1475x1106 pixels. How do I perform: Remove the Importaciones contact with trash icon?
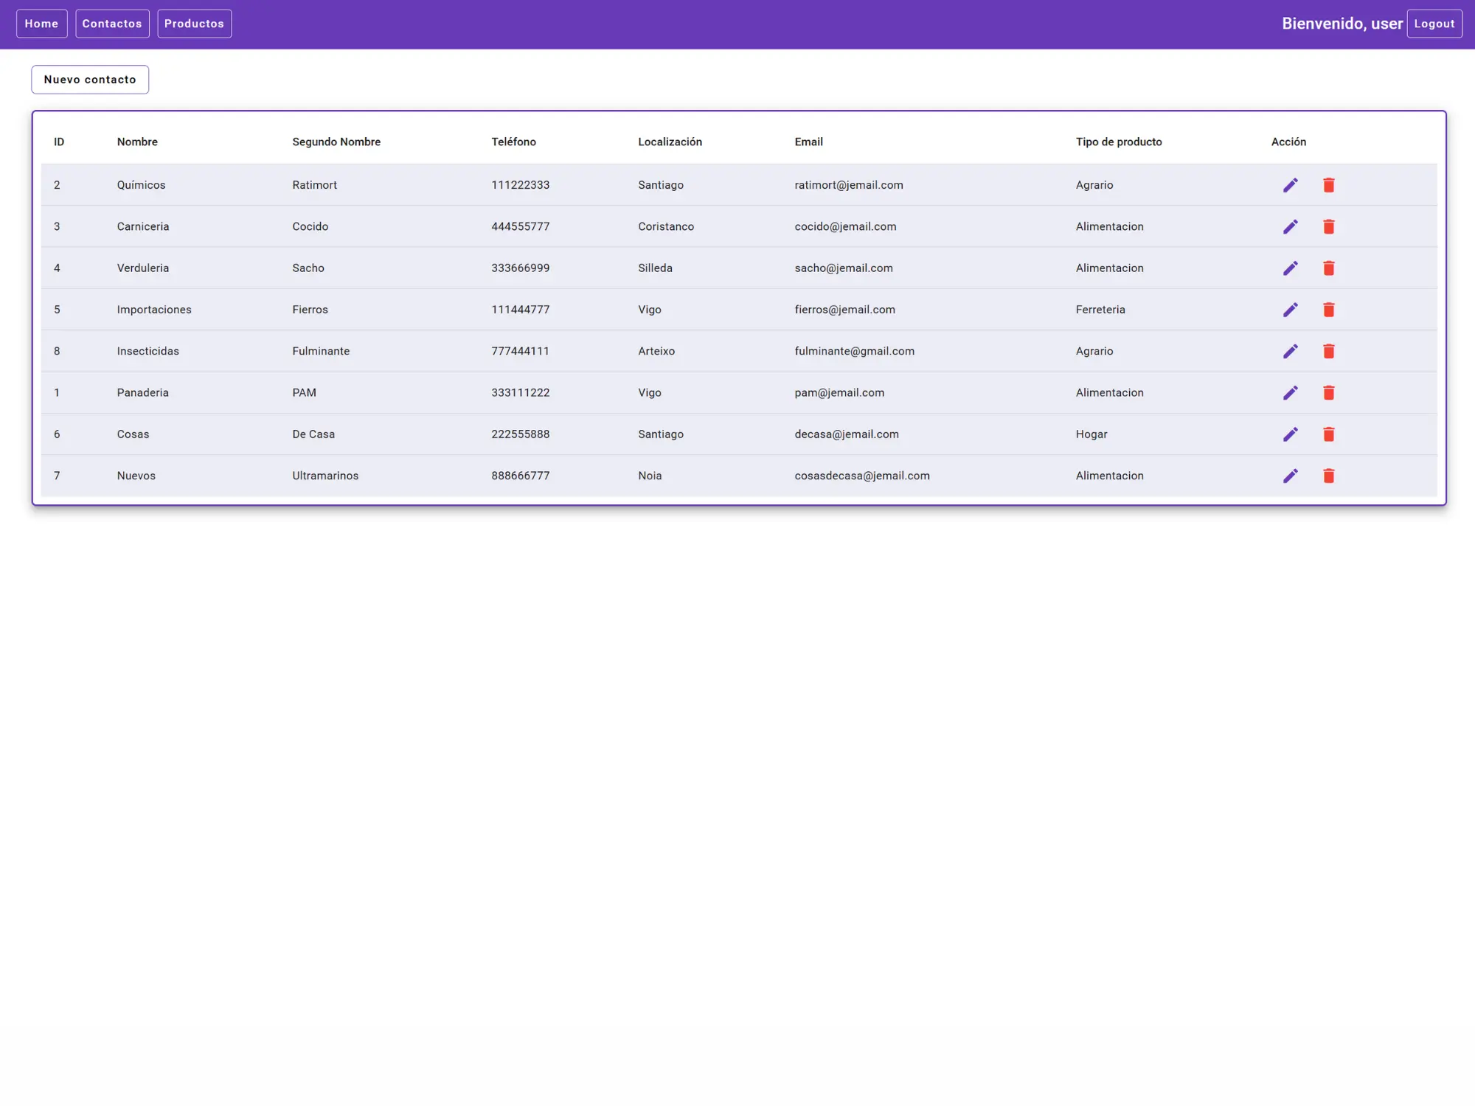pyautogui.click(x=1328, y=310)
